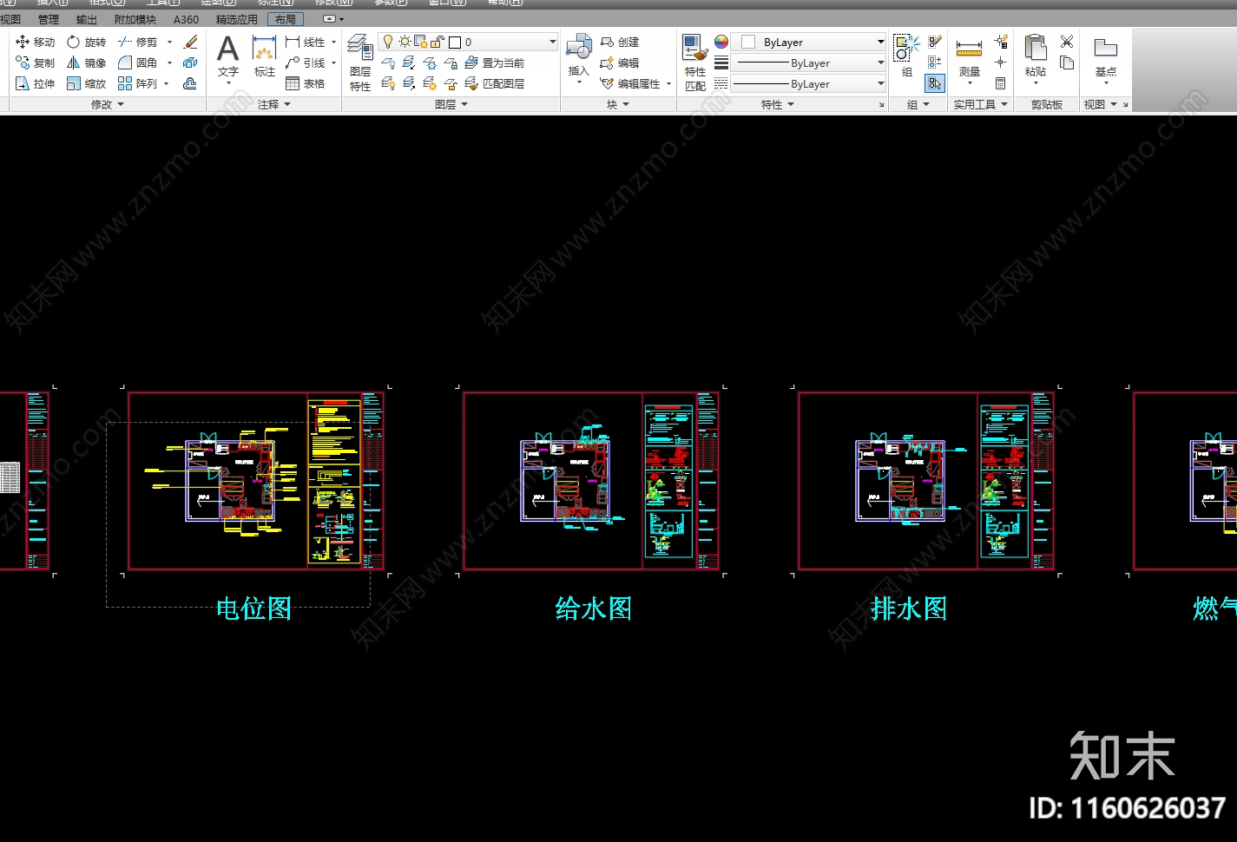Click the ribbon minimize toggle button
Image resolution: width=1237 pixels, height=842 pixels.
point(329,19)
